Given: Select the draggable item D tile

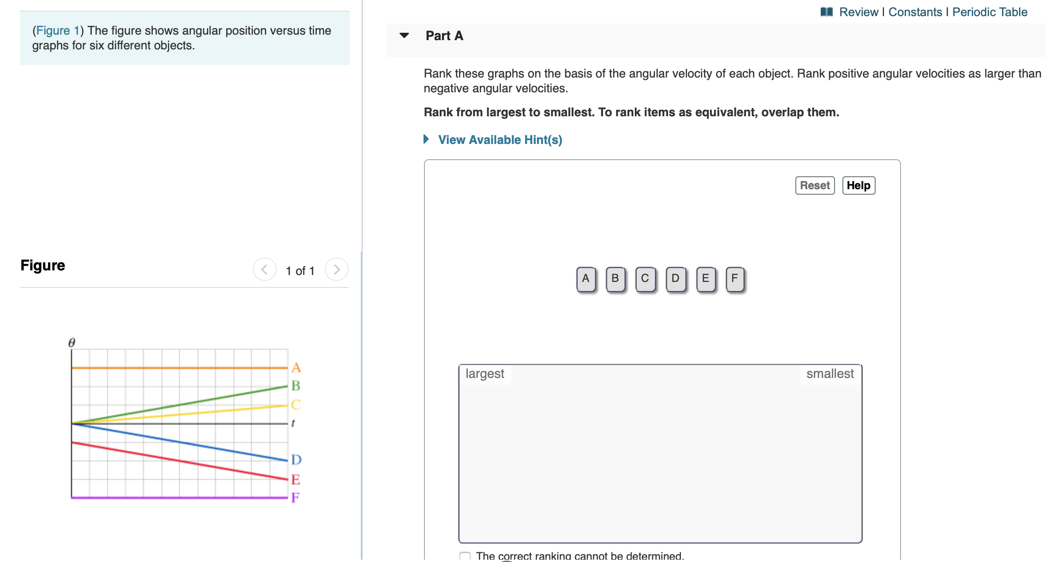Looking at the screenshot, I should point(675,278).
